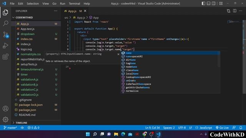Open Explorer more actions ellipsis
Image resolution: width=246 pixels, height=138 pixels.
[55, 11]
